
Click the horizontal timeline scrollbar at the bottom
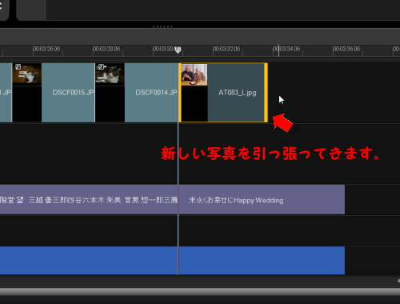200,281
